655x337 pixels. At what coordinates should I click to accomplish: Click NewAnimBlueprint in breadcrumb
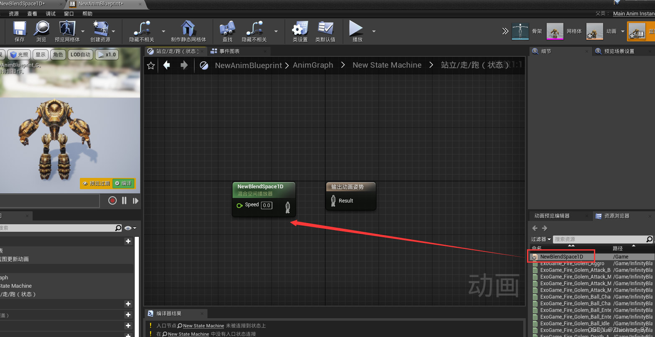click(x=248, y=65)
